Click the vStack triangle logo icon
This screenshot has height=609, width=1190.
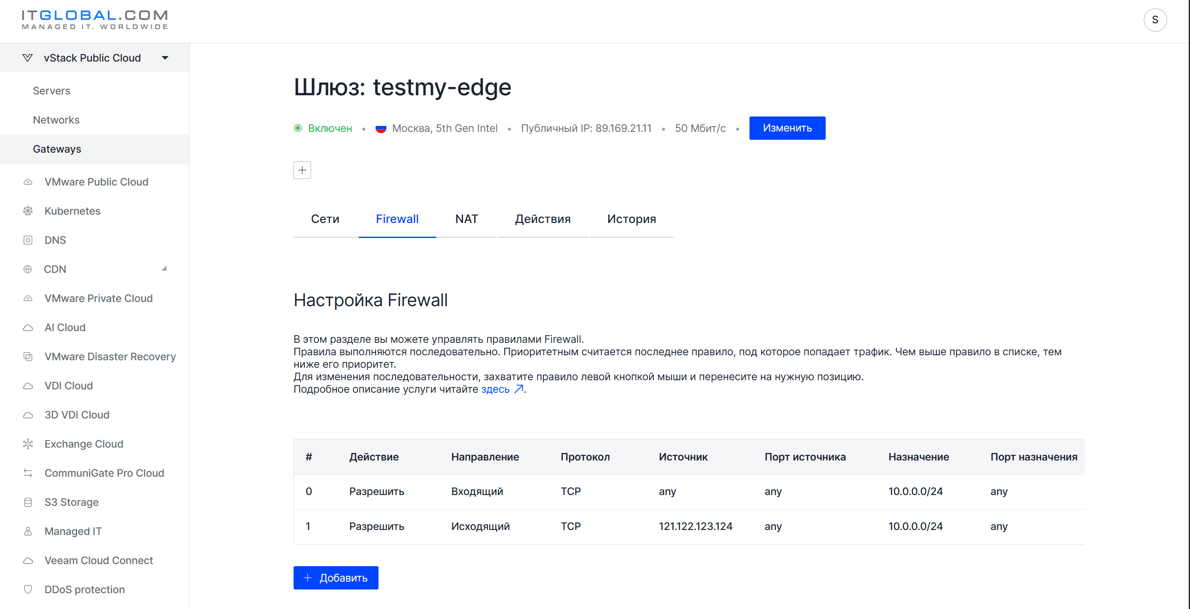(x=27, y=58)
